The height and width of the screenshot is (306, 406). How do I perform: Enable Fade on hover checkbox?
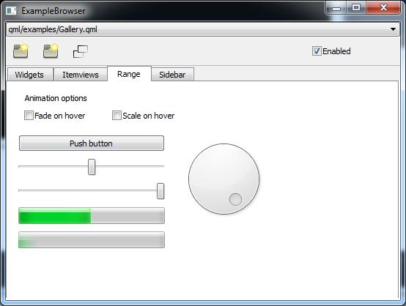pos(29,116)
